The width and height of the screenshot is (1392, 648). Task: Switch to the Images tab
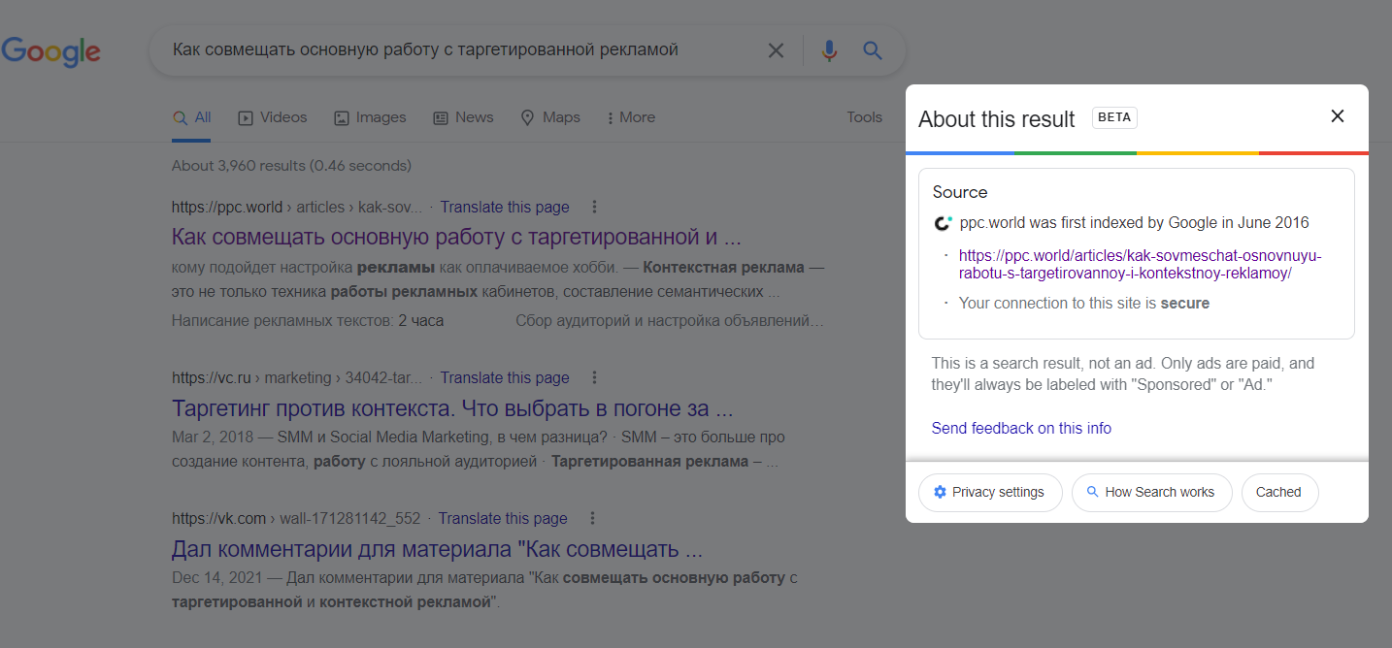point(370,117)
